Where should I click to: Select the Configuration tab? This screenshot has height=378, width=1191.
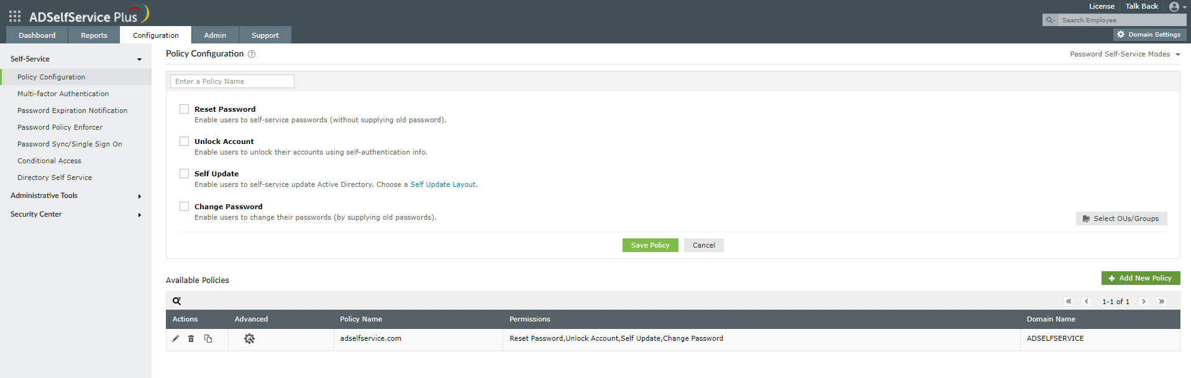(155, 35)
